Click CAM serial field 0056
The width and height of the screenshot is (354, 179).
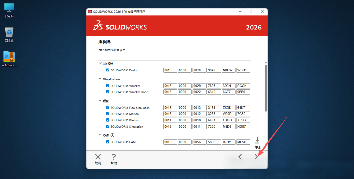coord(199,142)
